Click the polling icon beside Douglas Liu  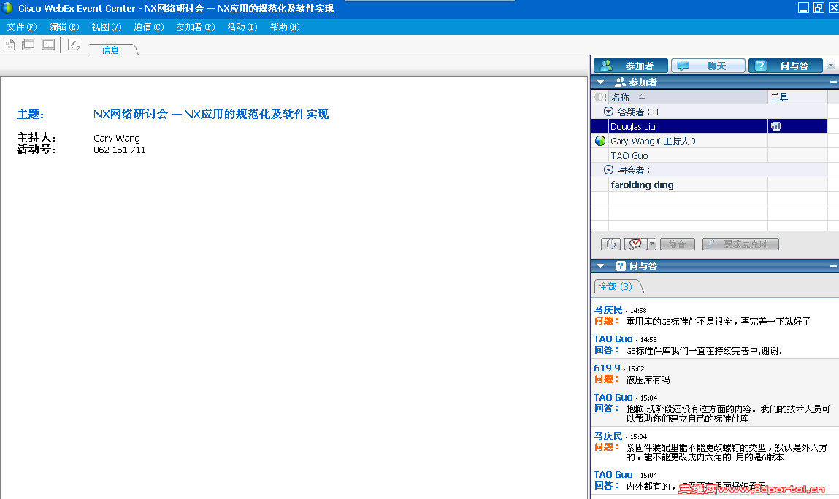tap(776, 126)
